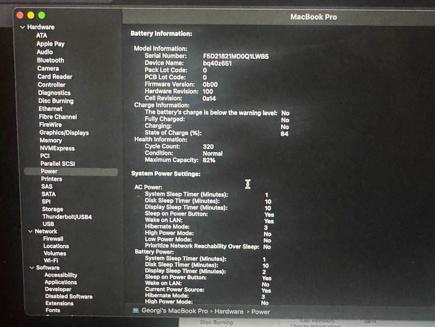Click the serial number F5D21821MD0Q1LWB5
This screenshot has height=327, width=435.
(236, 57)
